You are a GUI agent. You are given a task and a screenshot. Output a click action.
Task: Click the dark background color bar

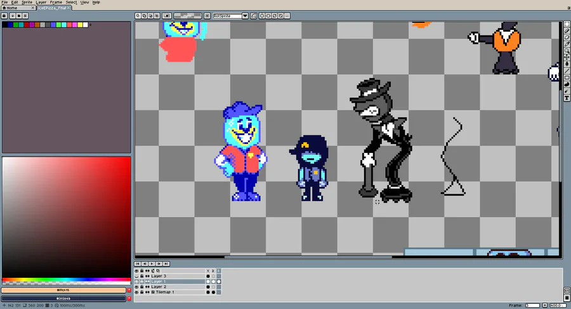coord(63,298)
